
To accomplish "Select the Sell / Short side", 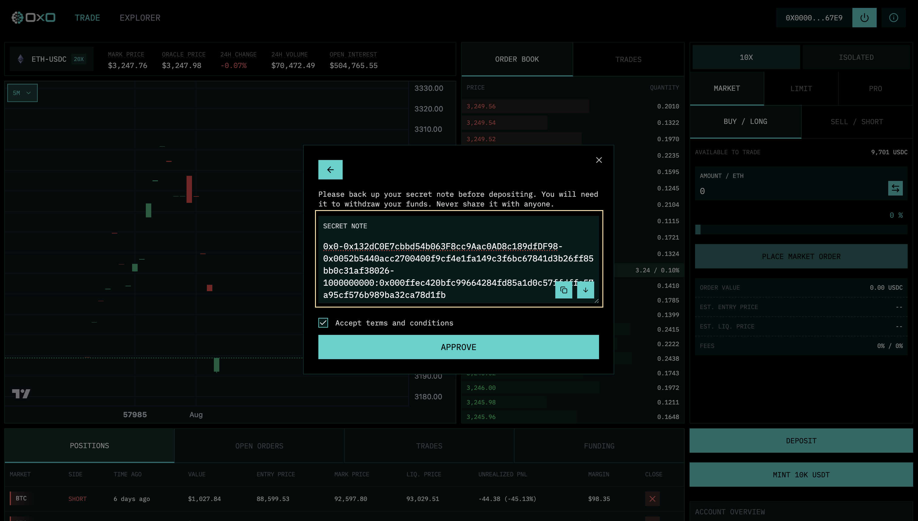I will coord(856,122).
